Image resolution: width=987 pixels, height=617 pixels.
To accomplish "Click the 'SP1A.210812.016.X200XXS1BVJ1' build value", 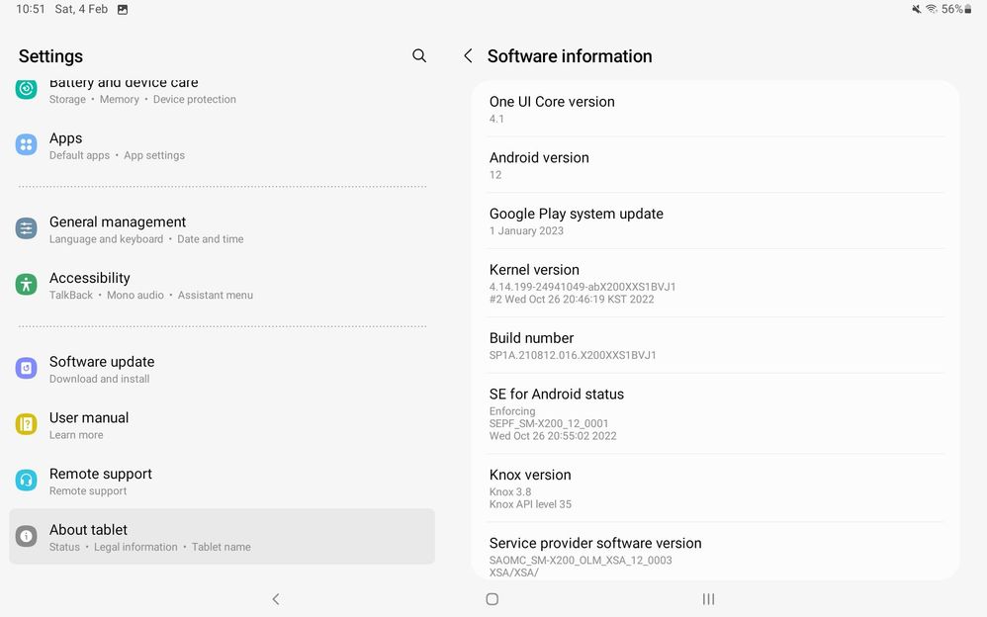I will tap(573, 354).
